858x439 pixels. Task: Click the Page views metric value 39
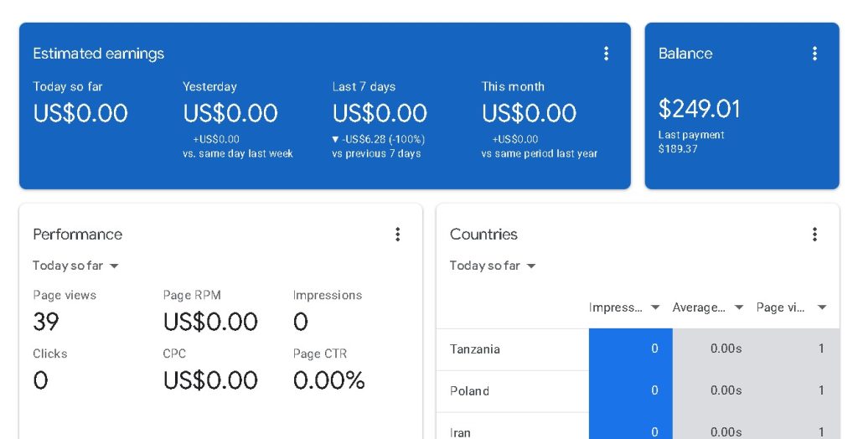click(46, 322)
